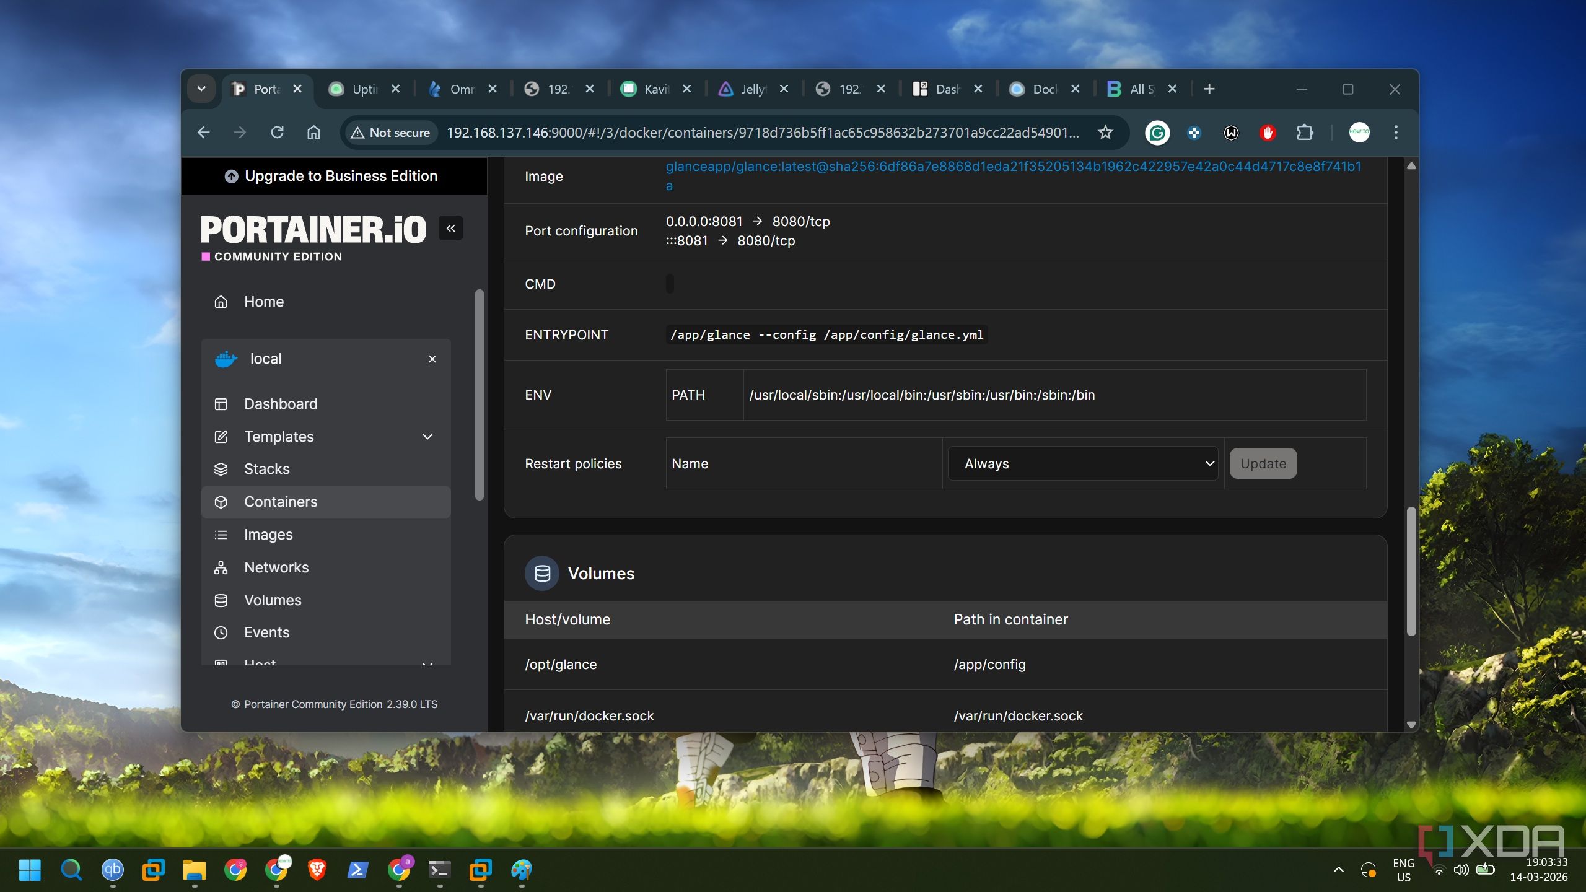The width and height of the screenshot is (1586, 892).
Task: Click the address bar URL field
Action: click(x=762, y=133)
